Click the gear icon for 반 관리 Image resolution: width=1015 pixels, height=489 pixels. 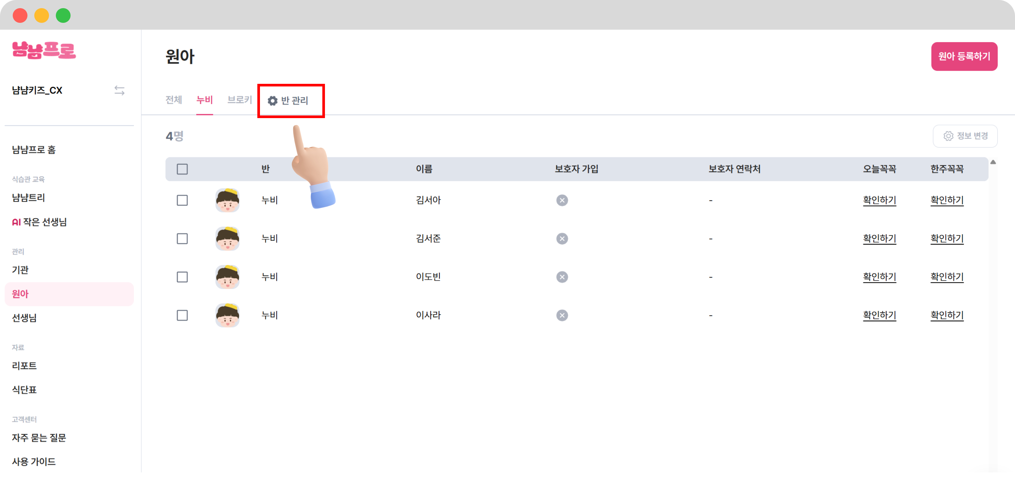tap(272, 101)
